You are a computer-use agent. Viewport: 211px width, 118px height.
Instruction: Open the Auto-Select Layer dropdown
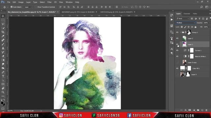28,7
